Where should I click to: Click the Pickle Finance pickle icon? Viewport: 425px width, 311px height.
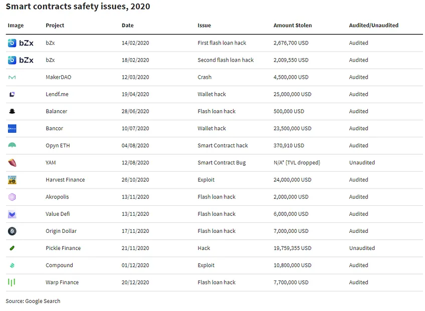[12, 248]
